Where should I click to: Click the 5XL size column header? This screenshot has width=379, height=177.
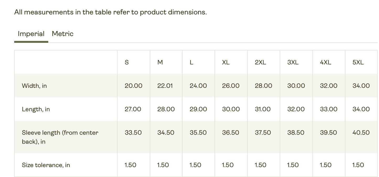[x=358, y=62]
